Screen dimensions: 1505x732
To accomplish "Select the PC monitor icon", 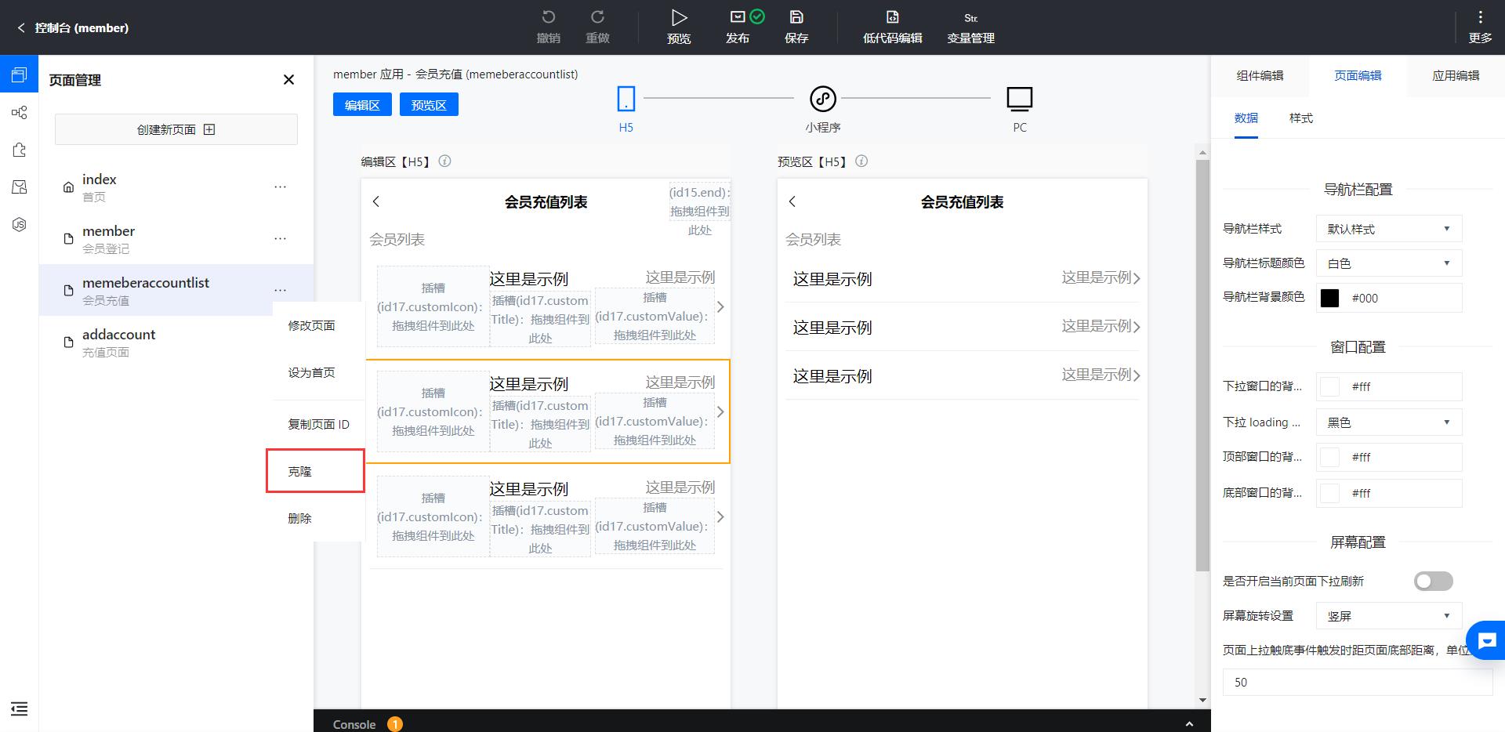I will pos(1020,100).
